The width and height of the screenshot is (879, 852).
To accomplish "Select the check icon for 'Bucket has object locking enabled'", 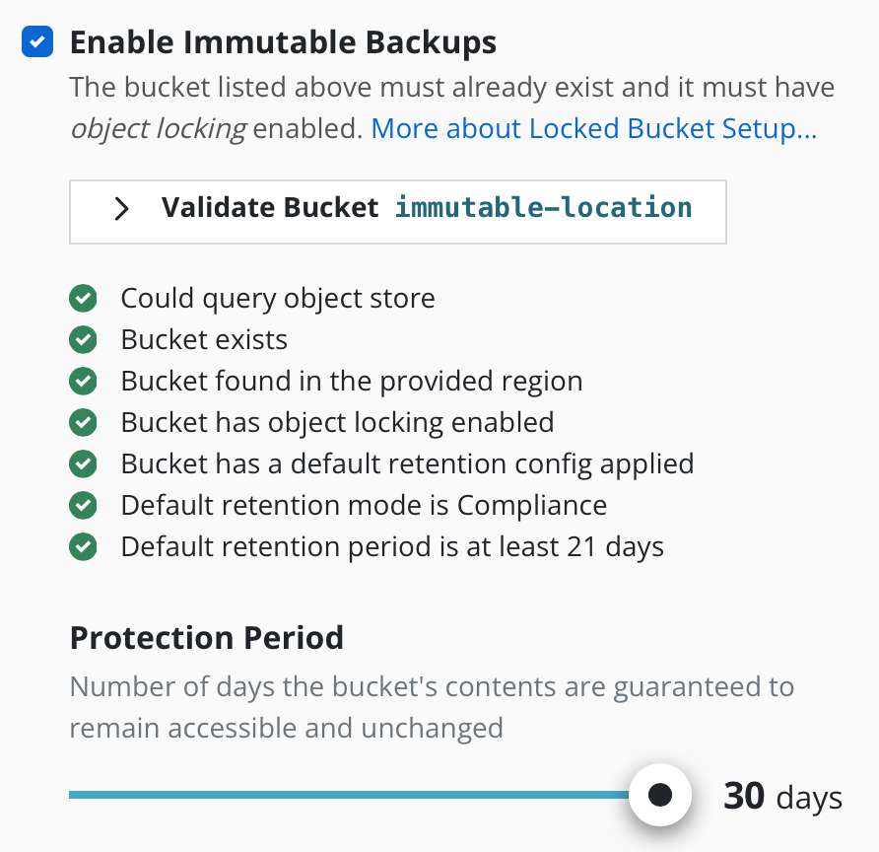I will tap(84, 422).
